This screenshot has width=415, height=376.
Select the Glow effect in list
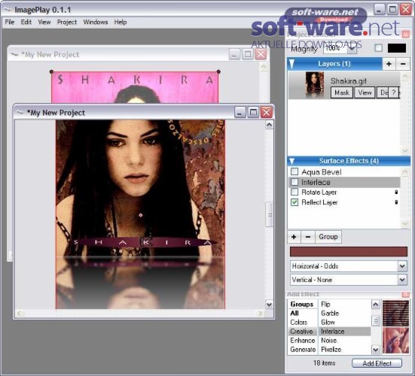[328, 323]
